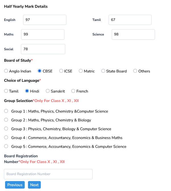Click the Tamil marks input box
Screen dimensions: 171x191
pyautogui.click(x=130, y=20)
